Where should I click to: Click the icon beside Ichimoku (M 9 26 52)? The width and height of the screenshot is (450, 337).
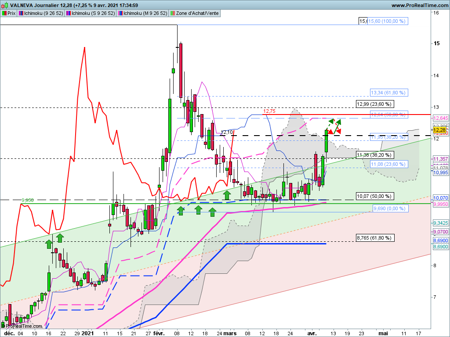tap(120, 13)
